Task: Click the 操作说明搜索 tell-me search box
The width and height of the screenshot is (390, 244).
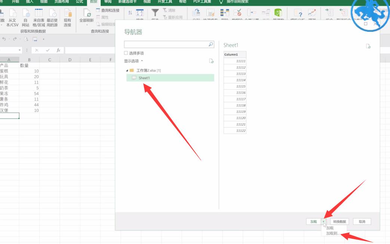Action: point(237,2)
